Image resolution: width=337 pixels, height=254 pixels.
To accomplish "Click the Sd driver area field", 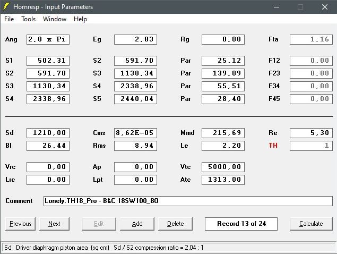I will click(48, 133).
